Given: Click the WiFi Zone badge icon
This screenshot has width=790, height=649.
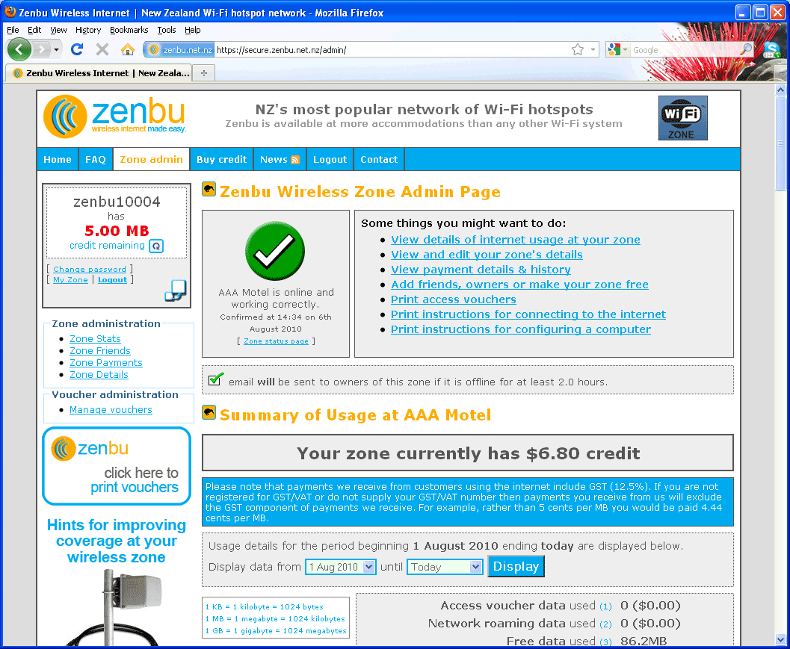Looking at the screenshot, I should tap(682, 118).
